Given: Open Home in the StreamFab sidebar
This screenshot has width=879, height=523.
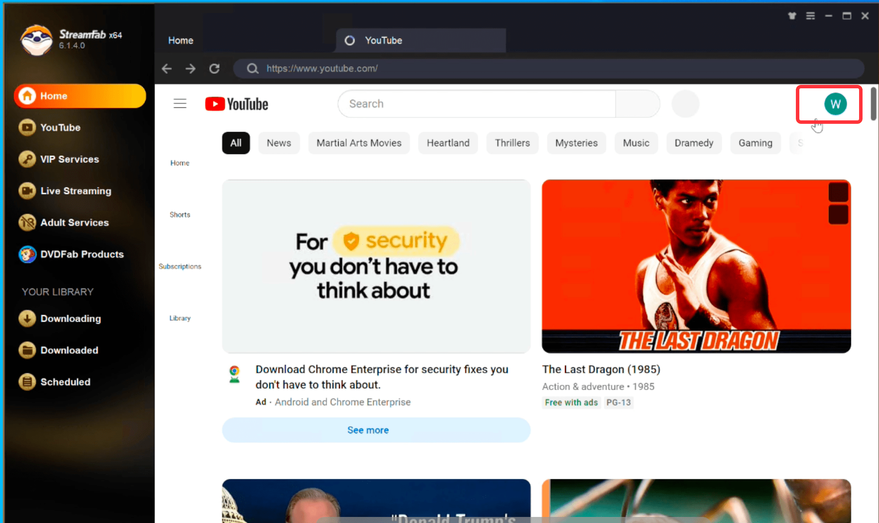Looking at the screenshot, I should tap(80, 96).
